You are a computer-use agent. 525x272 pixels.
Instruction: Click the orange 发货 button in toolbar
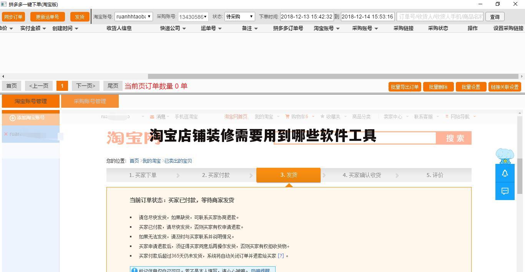pos(80,17)
